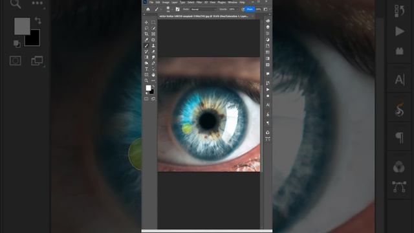Select the Quick Selection tool
This screenshot has height=233, width=414.
[x=153, y=28]
